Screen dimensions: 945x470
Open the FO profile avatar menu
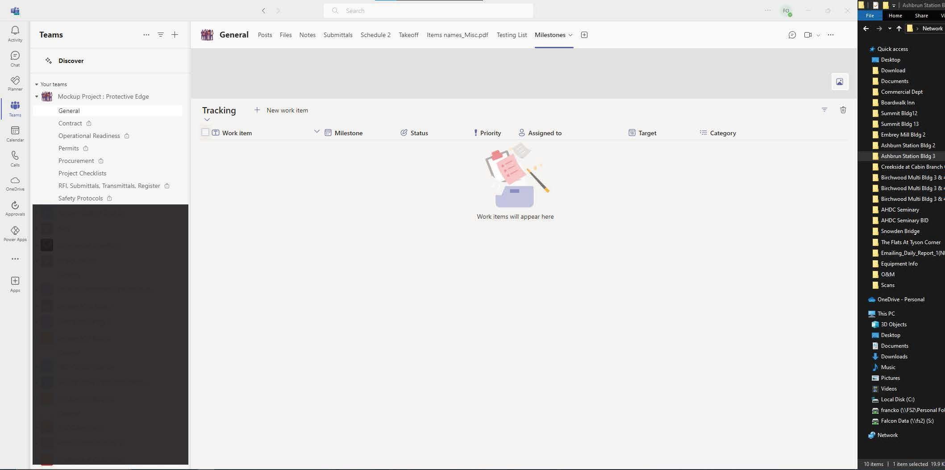coord(786,11)
